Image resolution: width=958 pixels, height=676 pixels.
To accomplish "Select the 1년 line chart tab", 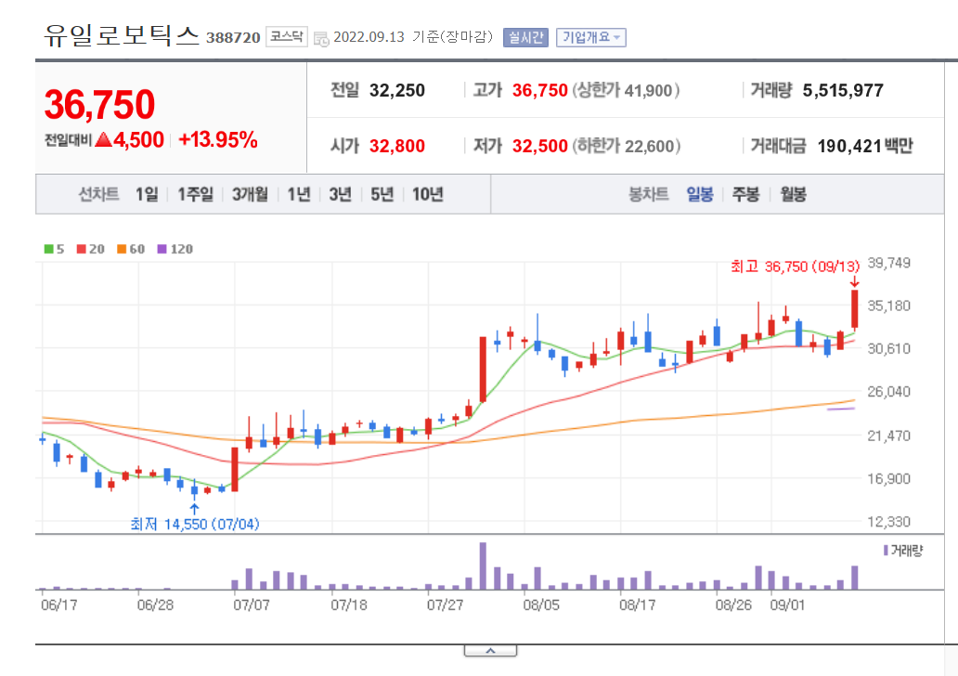I will click(x=299, y=194).
